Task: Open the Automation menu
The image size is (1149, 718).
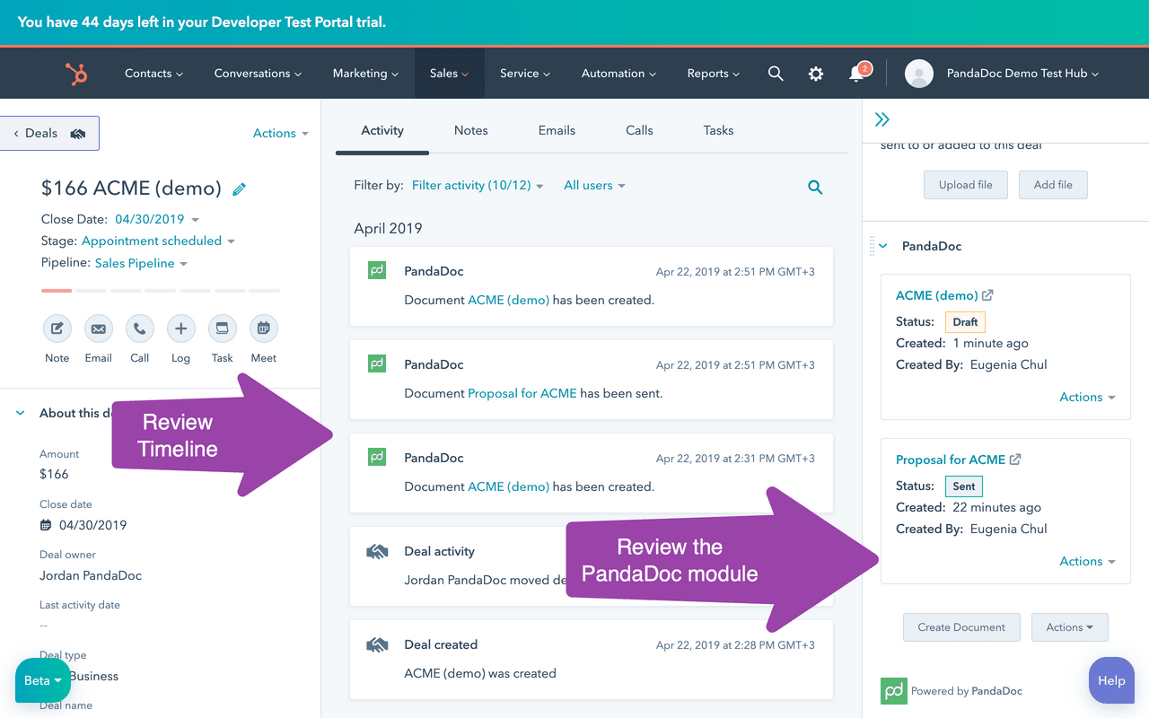Action: point(618,74)
